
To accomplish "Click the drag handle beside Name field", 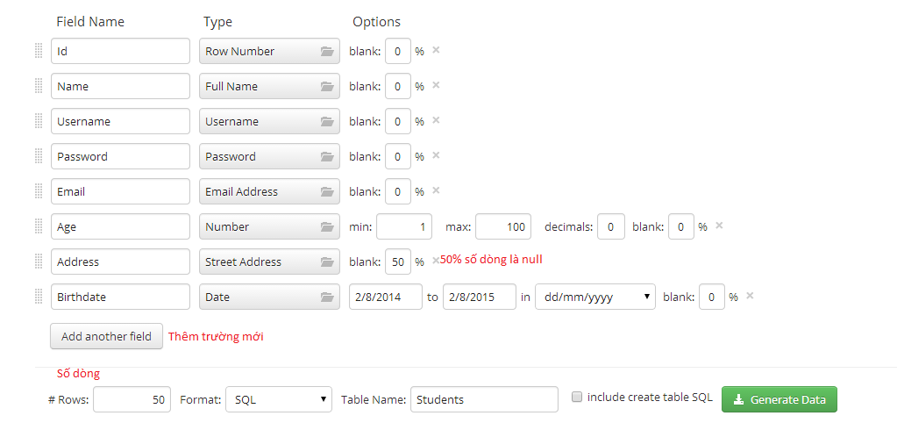I will (39, 86).
